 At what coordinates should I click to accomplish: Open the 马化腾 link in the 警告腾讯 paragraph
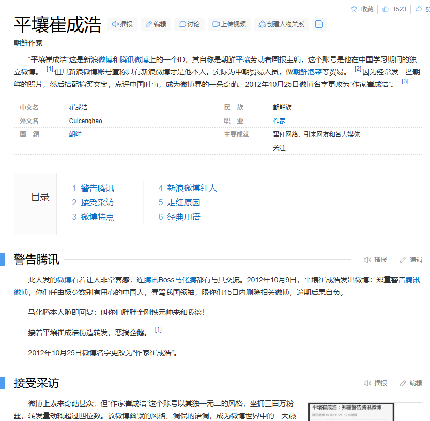pyautogui.click(x=186, y=280)
